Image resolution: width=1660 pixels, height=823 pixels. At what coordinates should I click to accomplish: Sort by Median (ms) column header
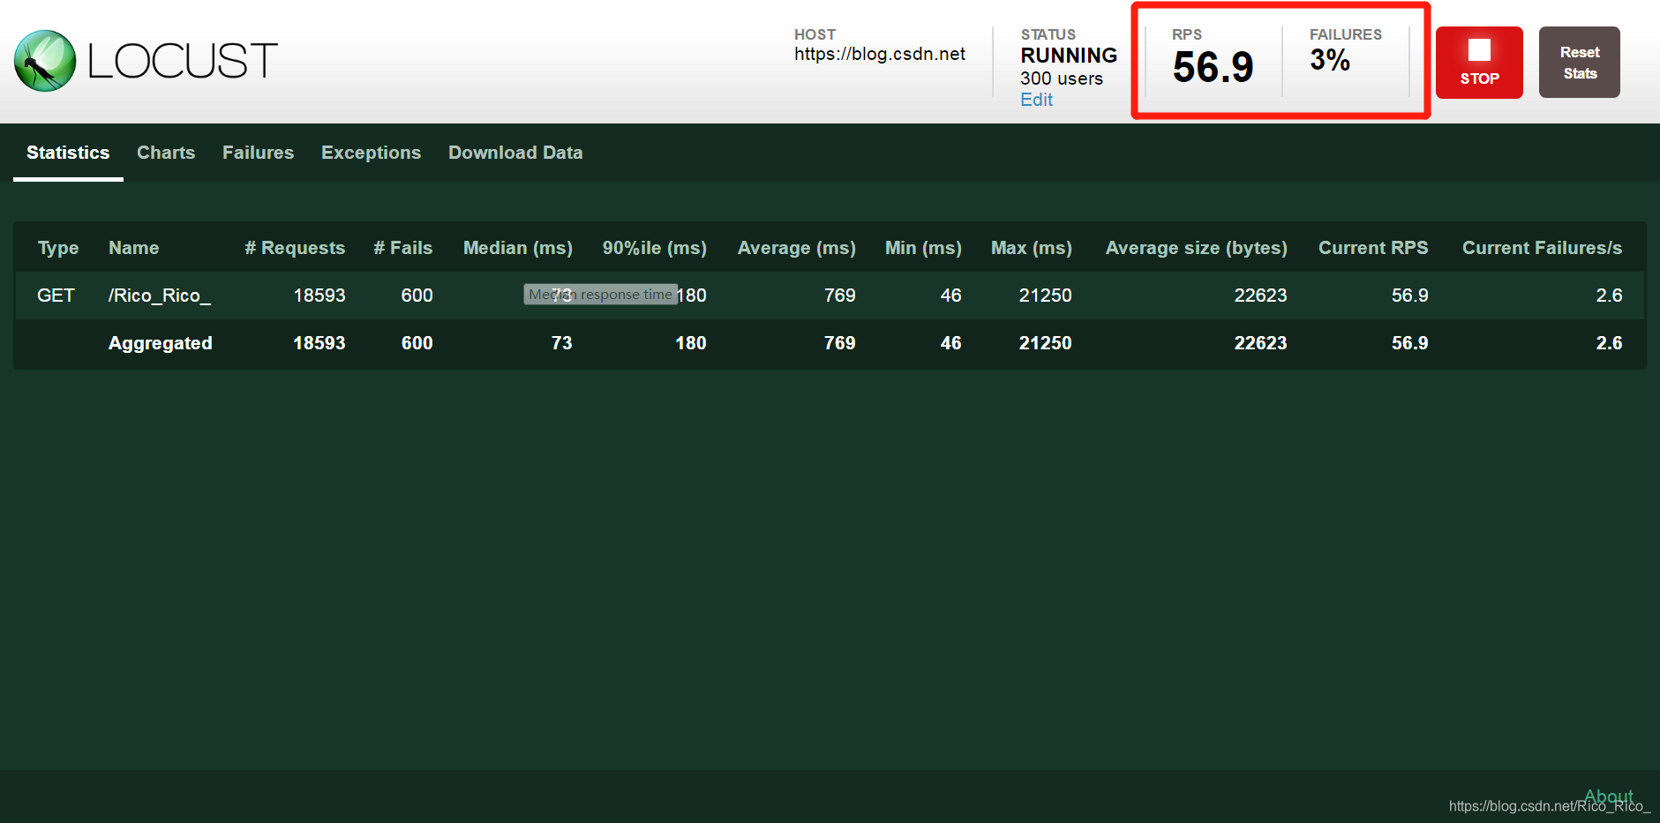point(518,248)
